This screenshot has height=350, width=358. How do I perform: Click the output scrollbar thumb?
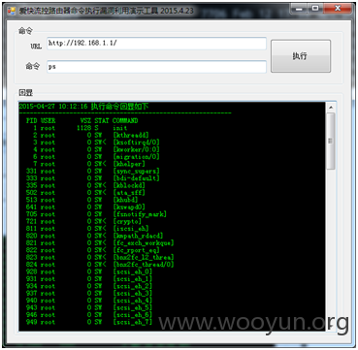point(331,141)
